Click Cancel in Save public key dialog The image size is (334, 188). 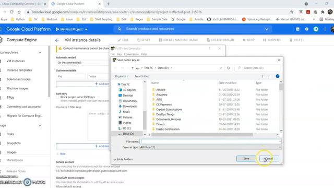[x=269, y=159]
